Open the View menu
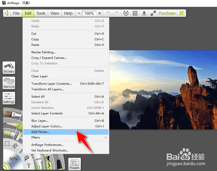This screenshot has height=171, width=217. pyautogui.click(x=55, y=13)
